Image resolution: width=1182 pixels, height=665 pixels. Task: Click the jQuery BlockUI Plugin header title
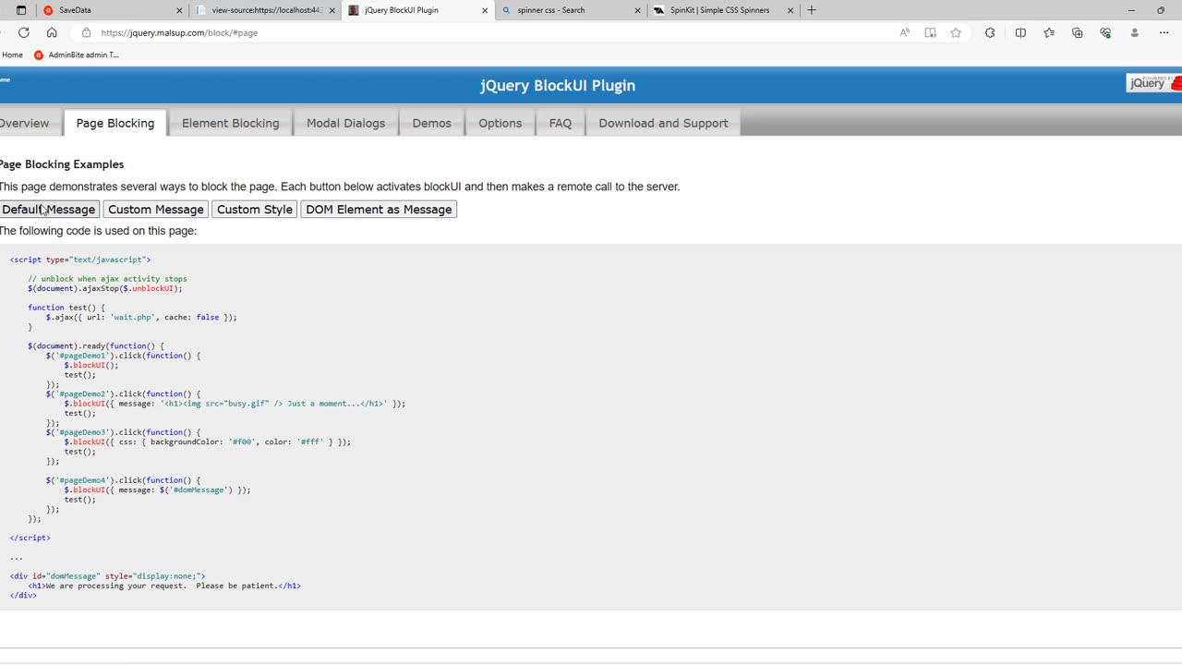point(558,85)
